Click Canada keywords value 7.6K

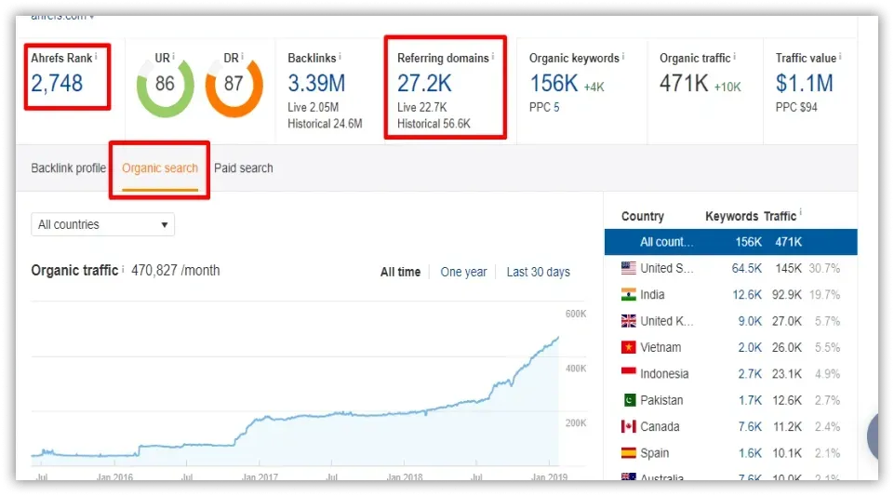point(750,426)
